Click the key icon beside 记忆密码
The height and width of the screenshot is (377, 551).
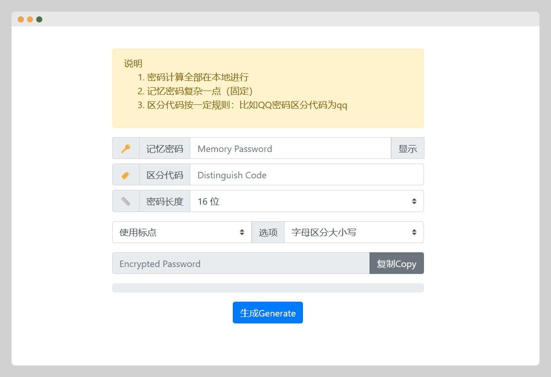tap(126, 148)
